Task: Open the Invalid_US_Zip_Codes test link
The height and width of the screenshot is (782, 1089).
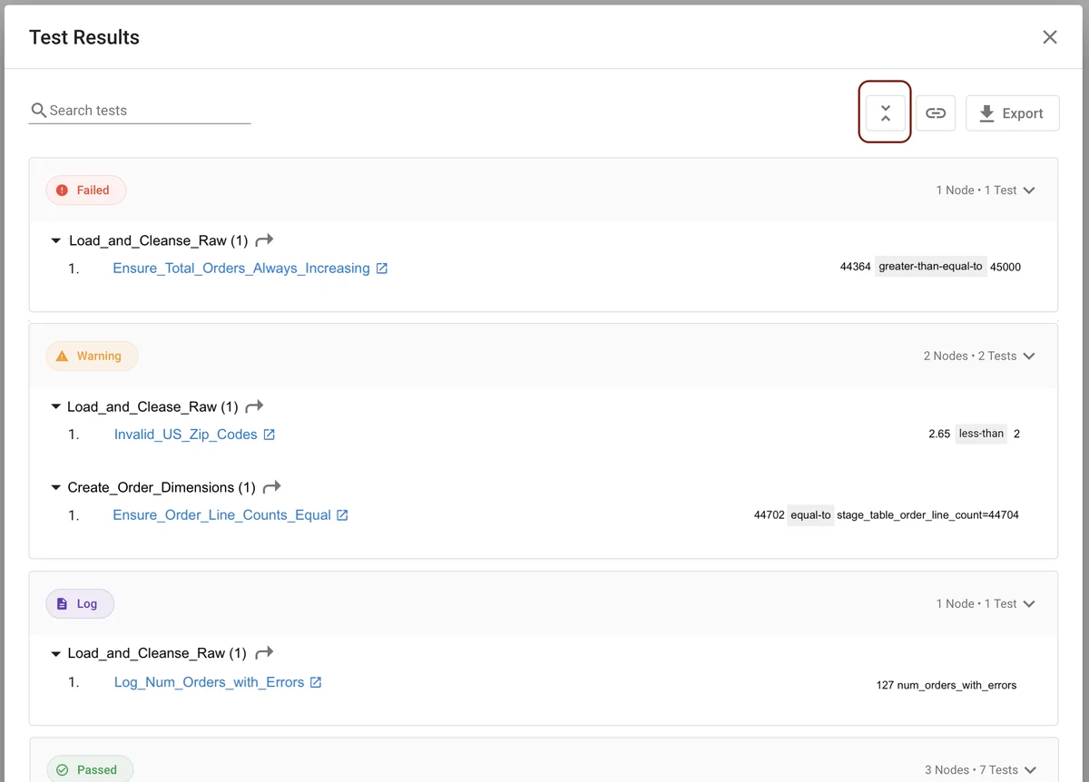Action: 185,435
